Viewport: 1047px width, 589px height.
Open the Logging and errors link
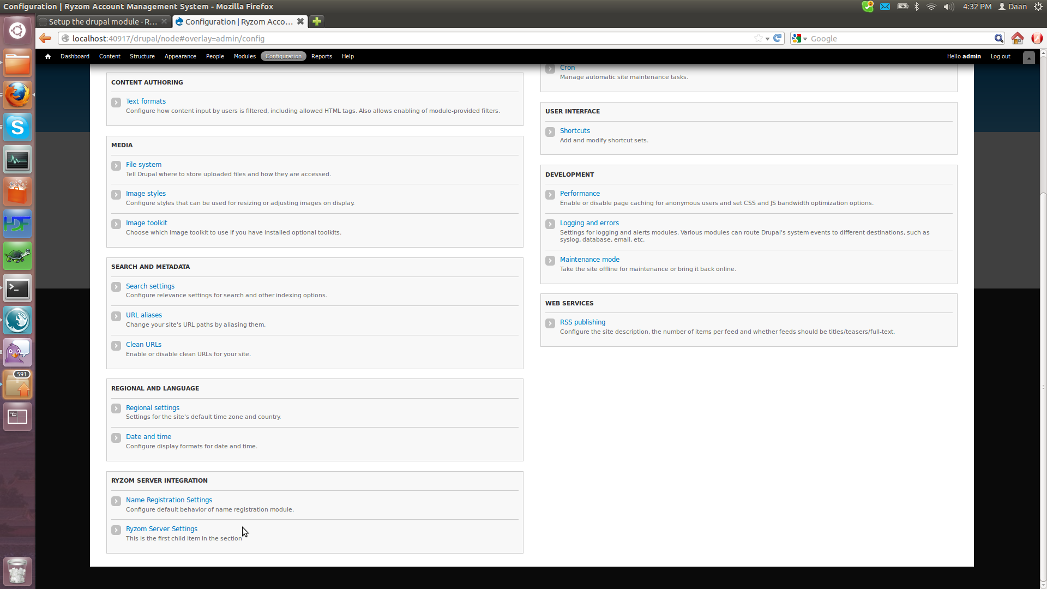coord(589,223)
